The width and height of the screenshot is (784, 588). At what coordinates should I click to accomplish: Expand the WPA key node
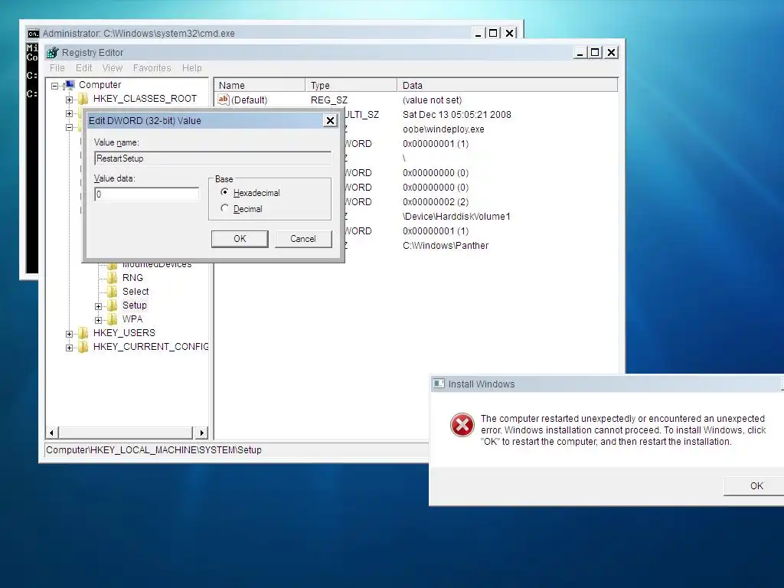point(98,320)
